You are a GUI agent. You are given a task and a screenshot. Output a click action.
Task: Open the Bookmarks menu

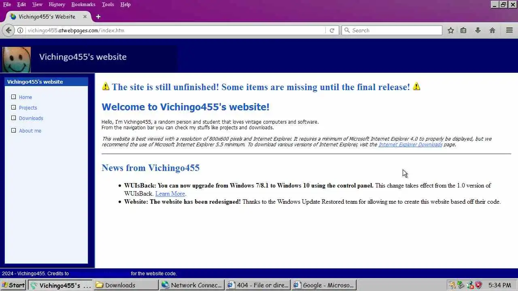(83, 4)
